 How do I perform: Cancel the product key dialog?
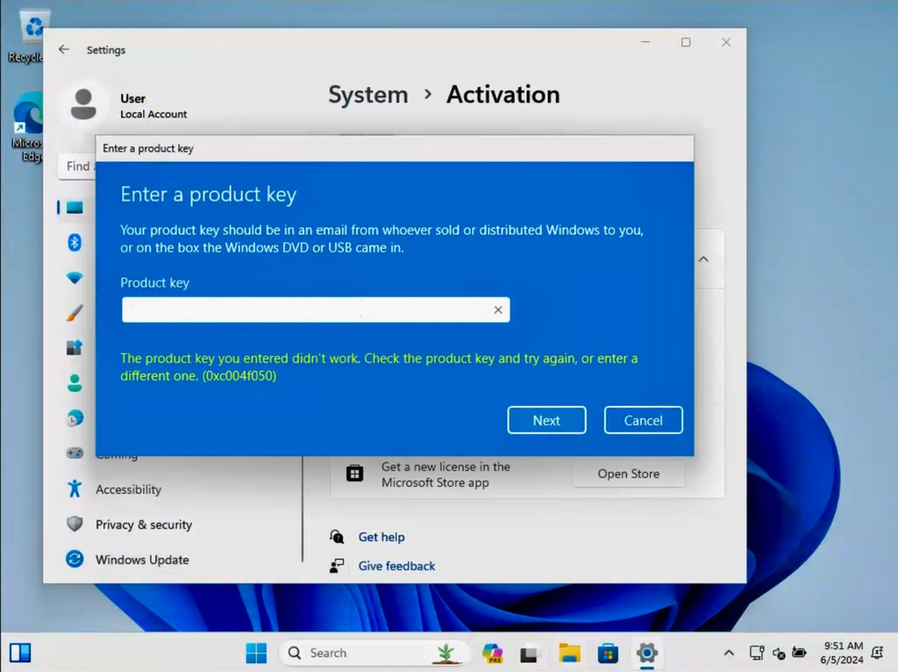click(x=643, y=421)
